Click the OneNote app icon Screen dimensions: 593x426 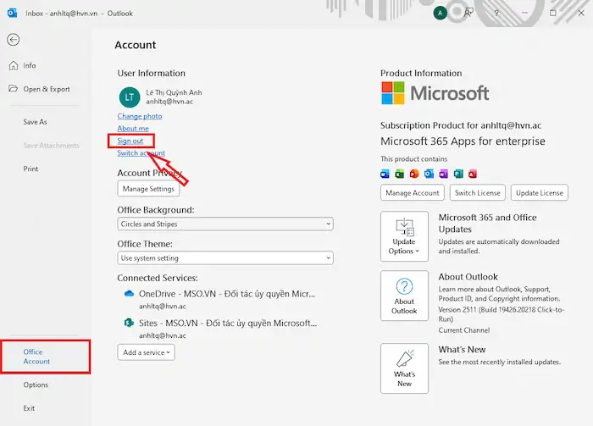click(x=443, y=174)
